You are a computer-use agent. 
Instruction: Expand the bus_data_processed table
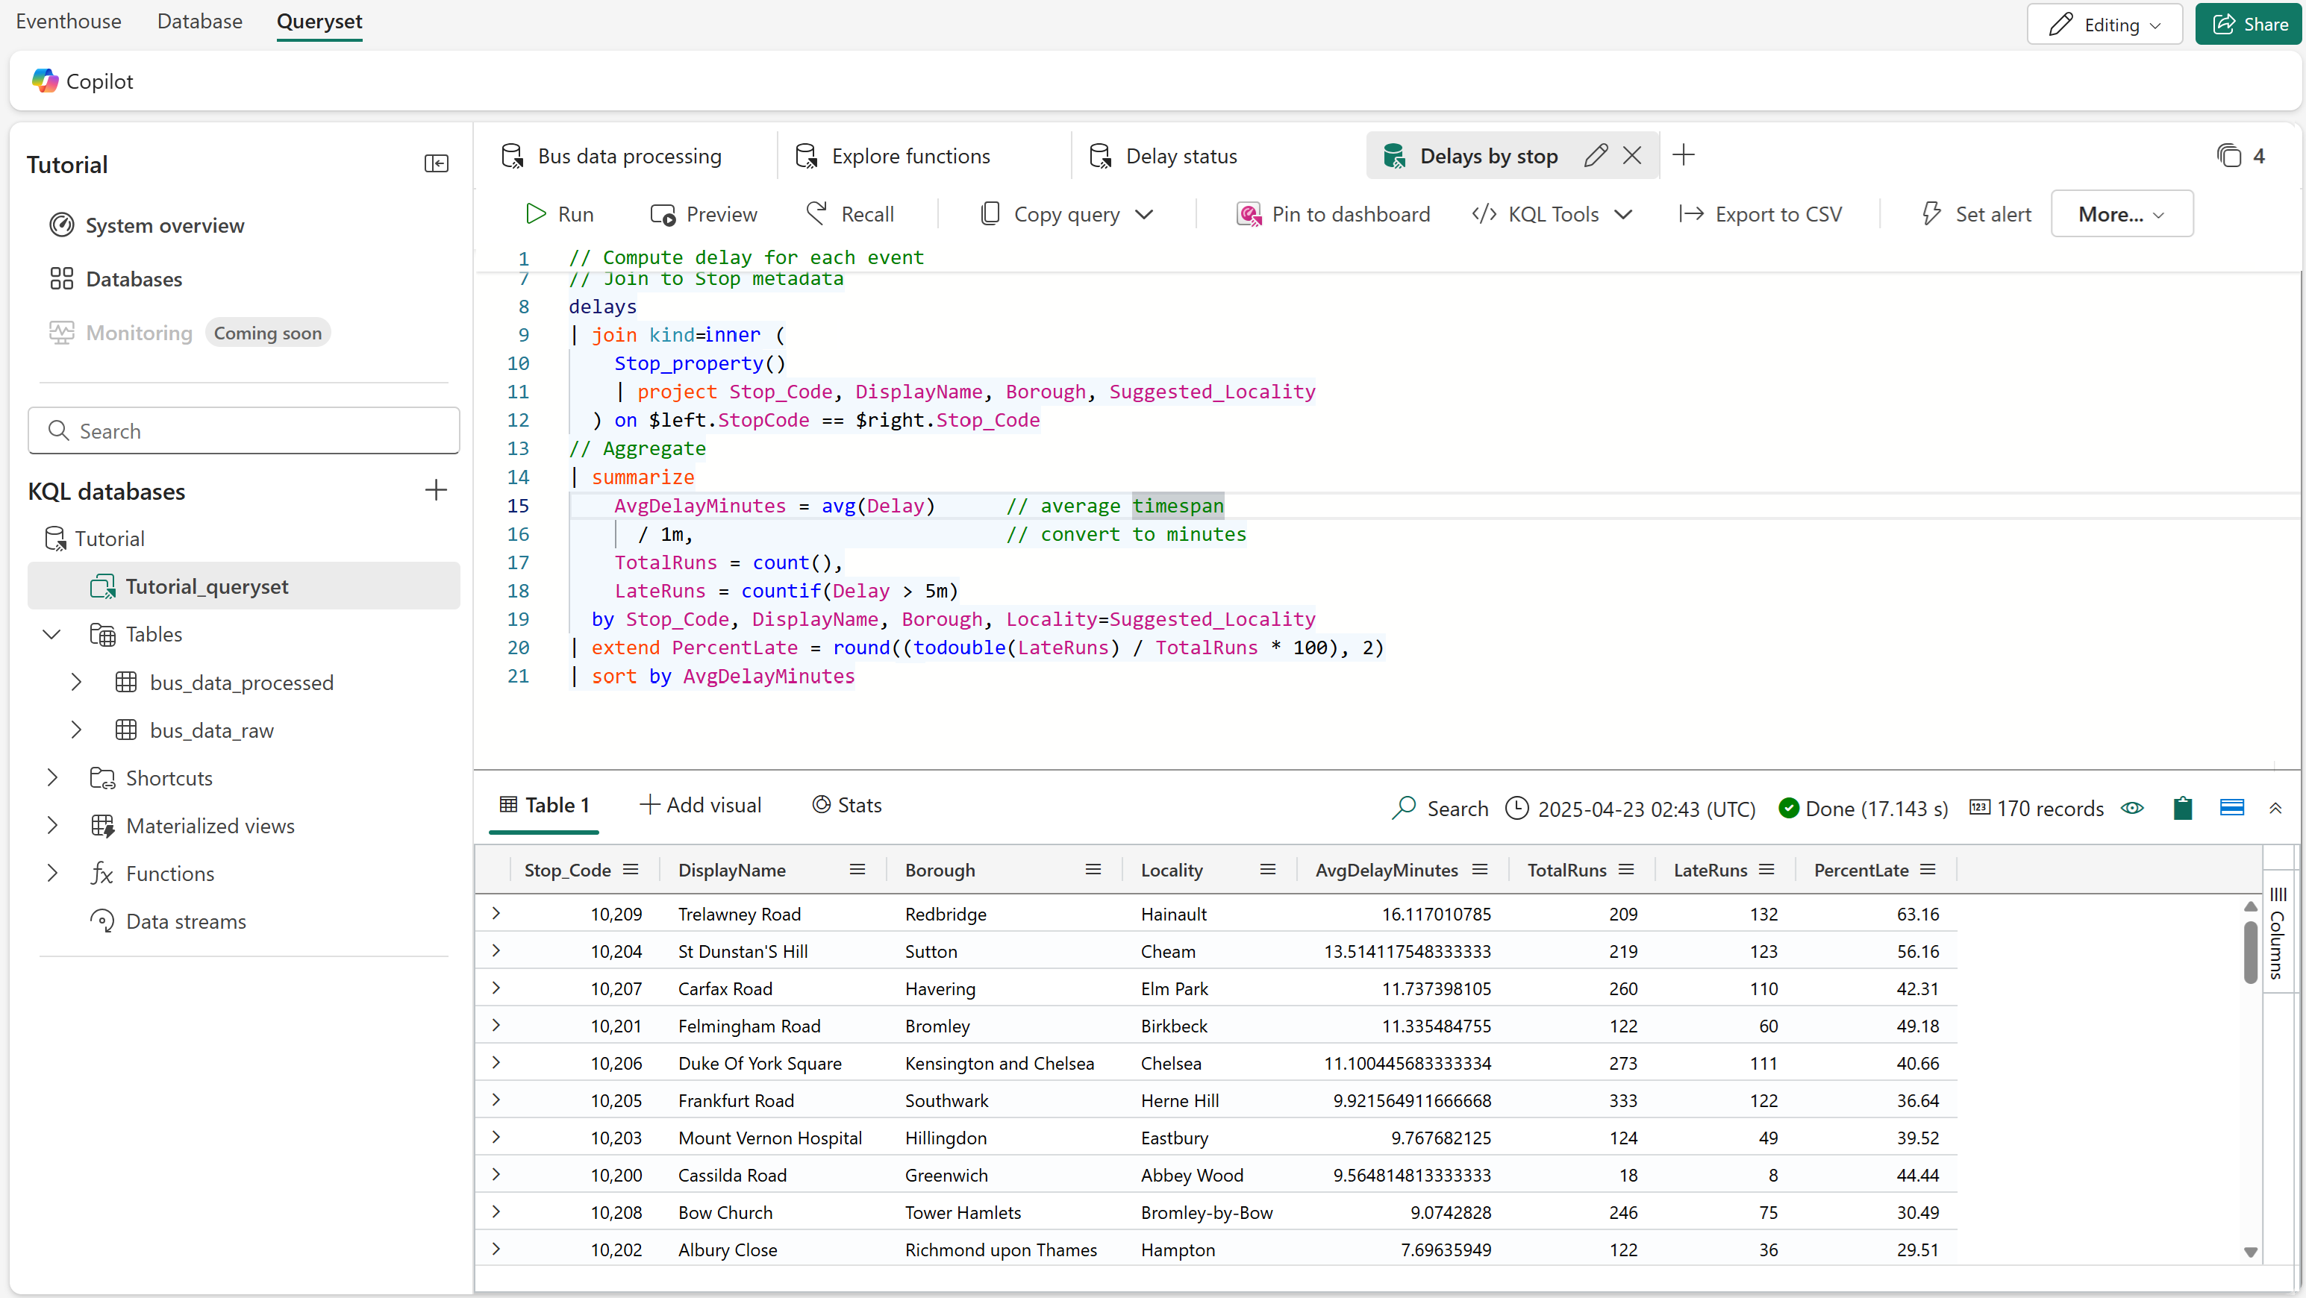click(76, 683)
